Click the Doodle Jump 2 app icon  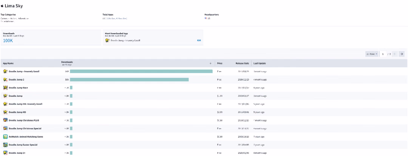click(x=5, y=80)
